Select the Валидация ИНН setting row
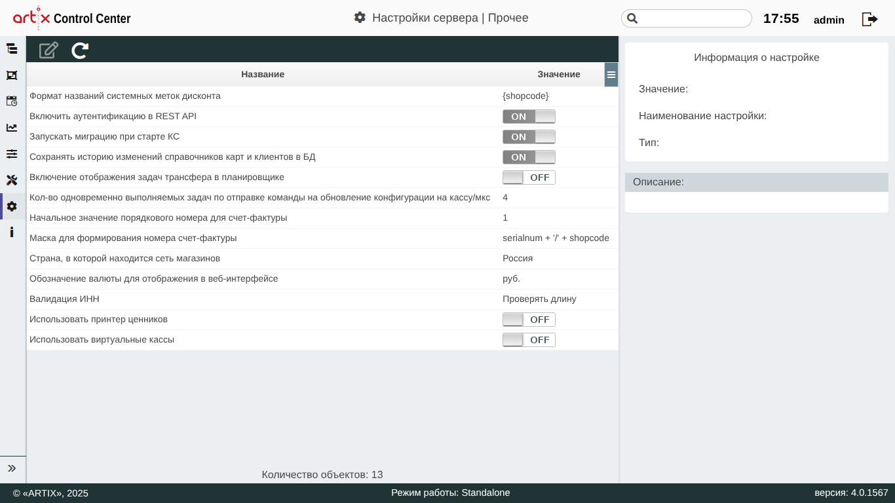This screenshot has height=503, width=895. pos(262,299)
